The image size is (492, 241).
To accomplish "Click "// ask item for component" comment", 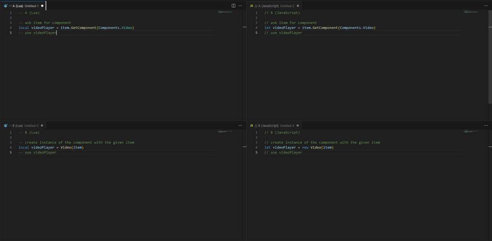I will pos(290,23).
